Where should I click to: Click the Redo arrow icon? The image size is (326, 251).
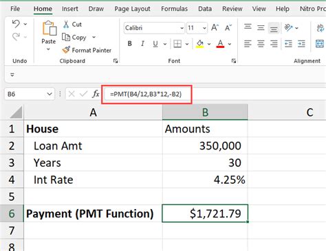[16, 36]
